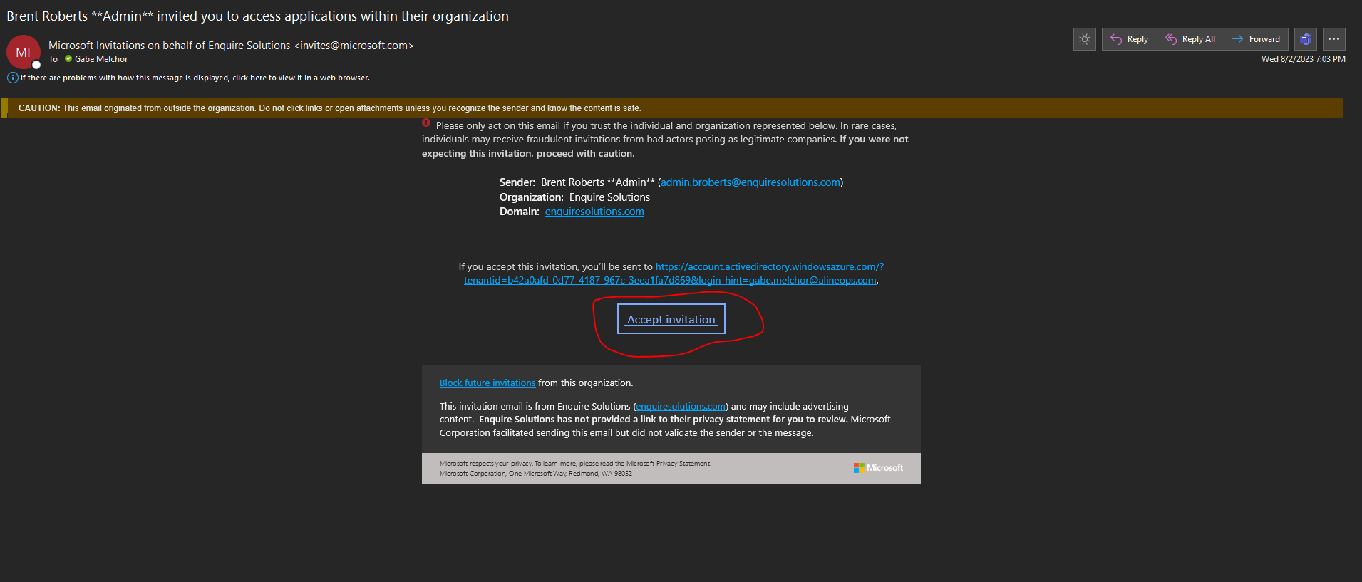
Task: Click the red warning icon beside the caution notice
Action: point(426,123)
